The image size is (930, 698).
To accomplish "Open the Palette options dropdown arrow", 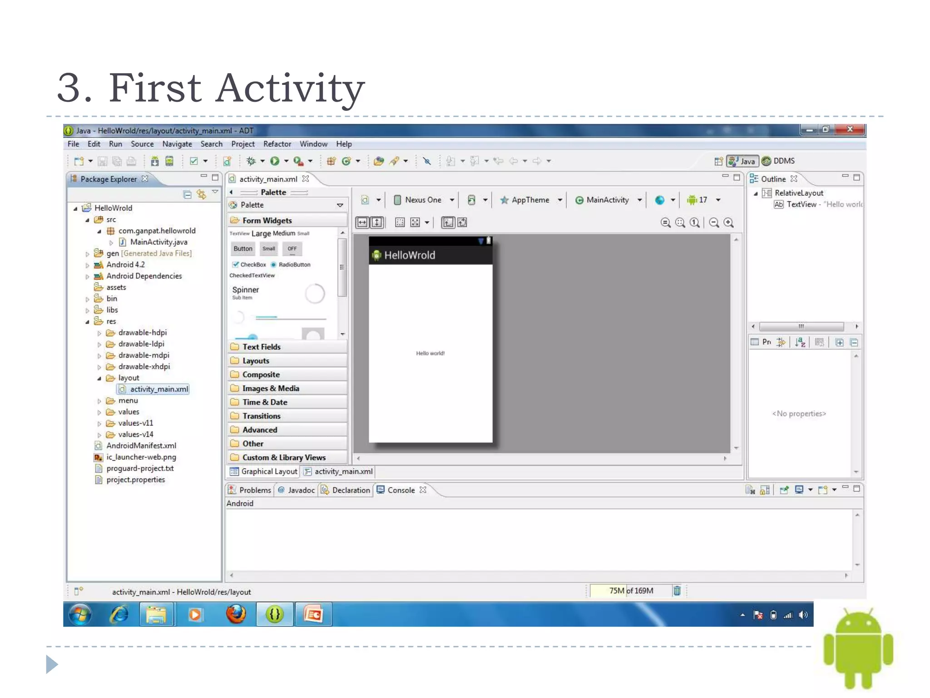I will coord(340,205).
